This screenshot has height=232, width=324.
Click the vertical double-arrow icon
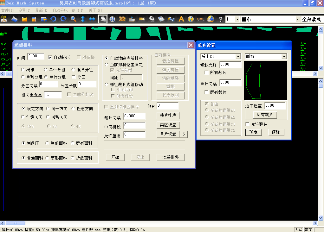pyautogui.click(x=83, y=19)
